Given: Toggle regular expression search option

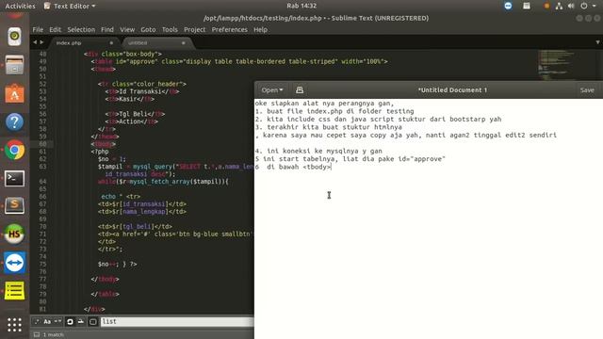Looking at the screenshot, I should pos(37,321).
